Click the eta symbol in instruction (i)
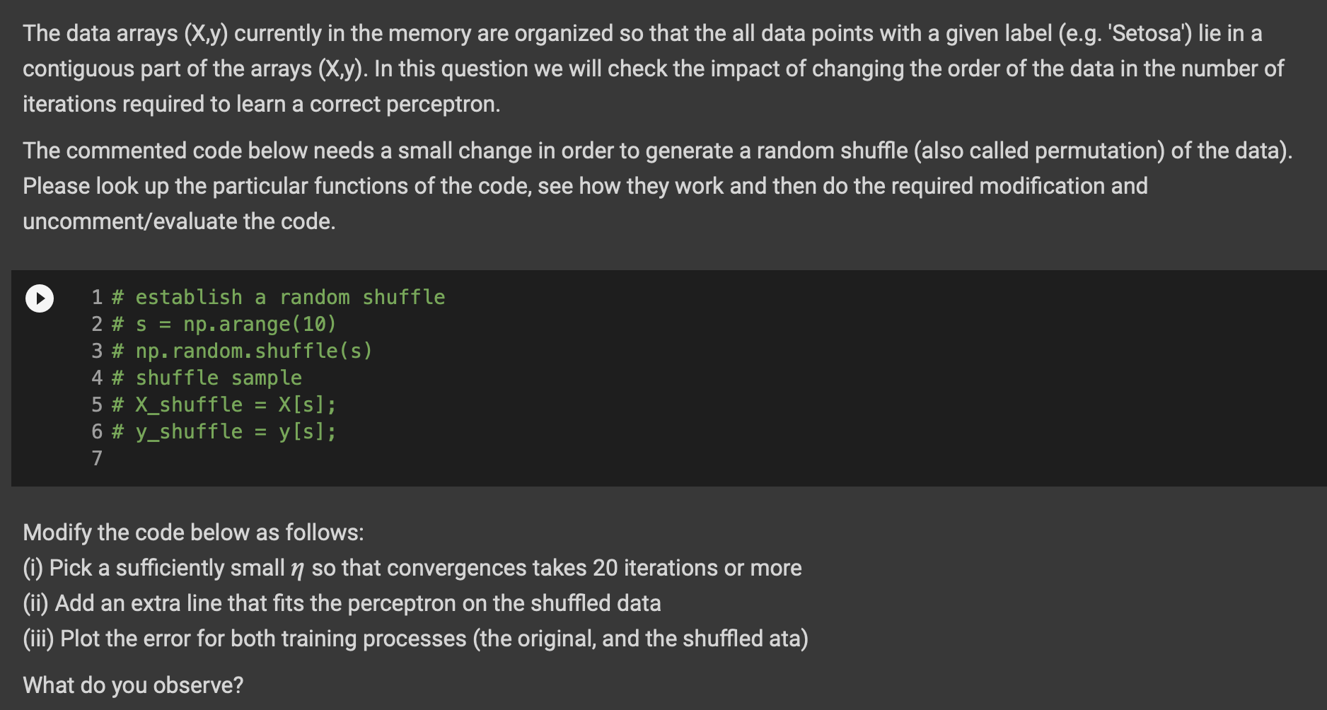The width and height of the screenshot is (1327, 710). click(298, 569)
